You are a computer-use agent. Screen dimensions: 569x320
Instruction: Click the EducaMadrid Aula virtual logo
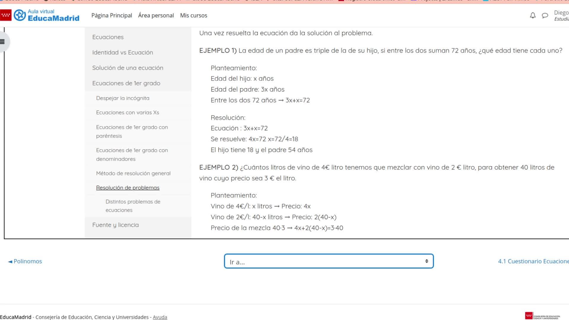(x=47, y=15)
